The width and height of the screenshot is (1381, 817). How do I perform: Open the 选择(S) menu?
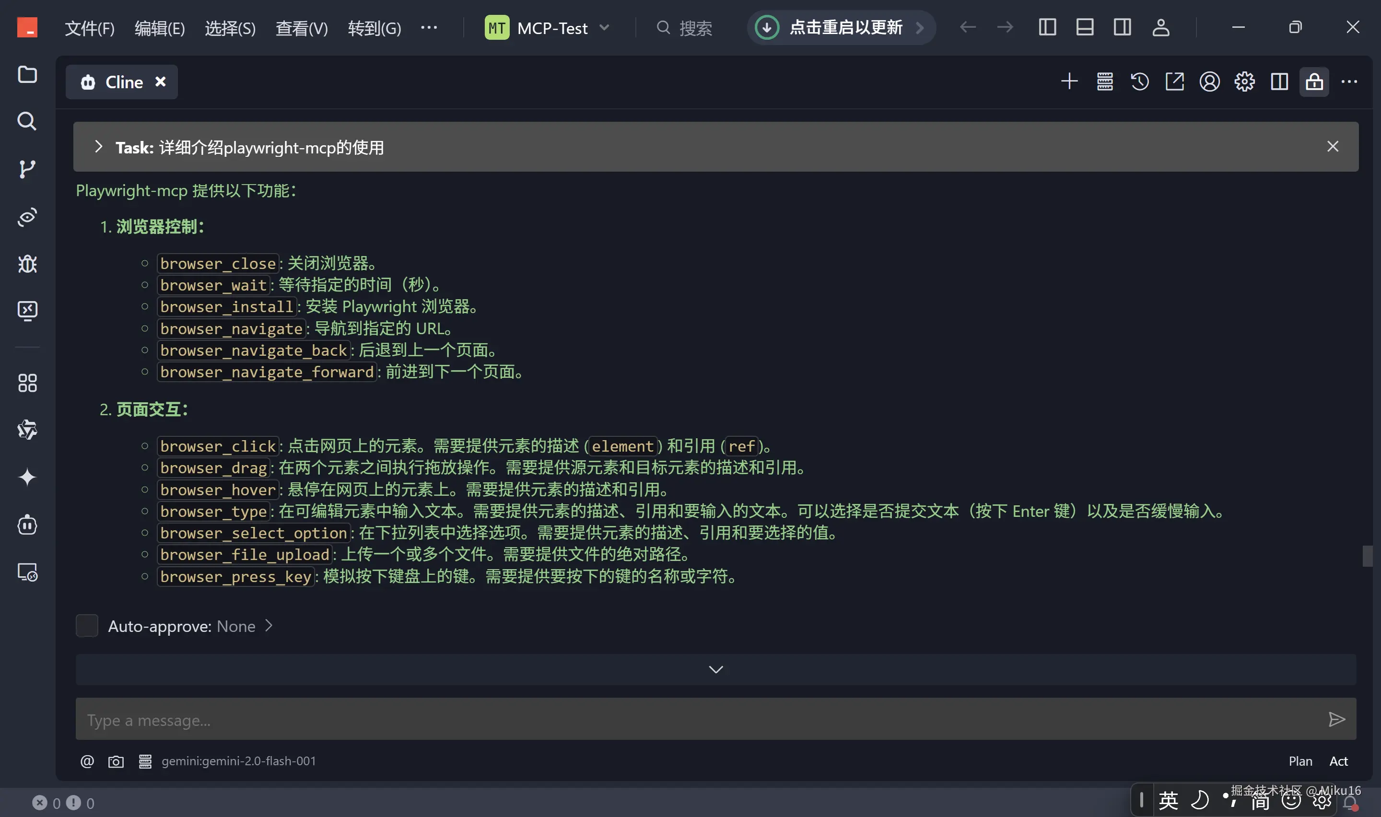(230, 27)
